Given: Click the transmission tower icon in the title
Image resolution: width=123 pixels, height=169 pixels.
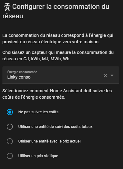Looking at the screenshot, I should pos(7,7).
